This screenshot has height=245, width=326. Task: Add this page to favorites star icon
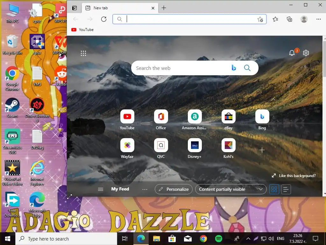point(260,19)
